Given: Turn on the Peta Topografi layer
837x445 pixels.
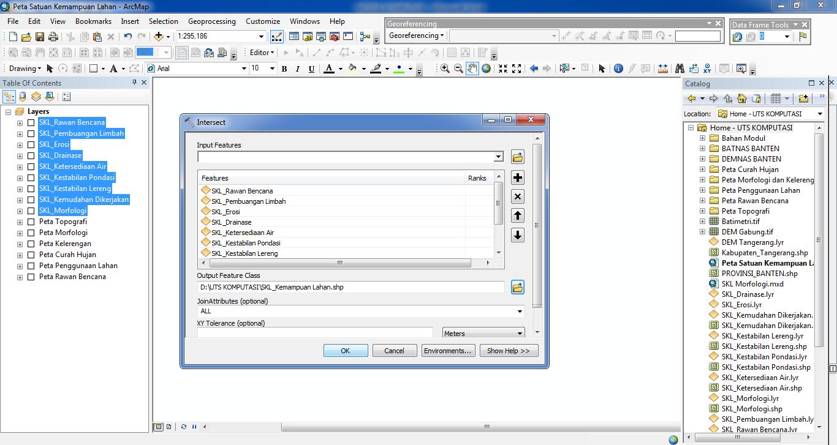Looking at the screenshot, I should [x=31, y=222].
